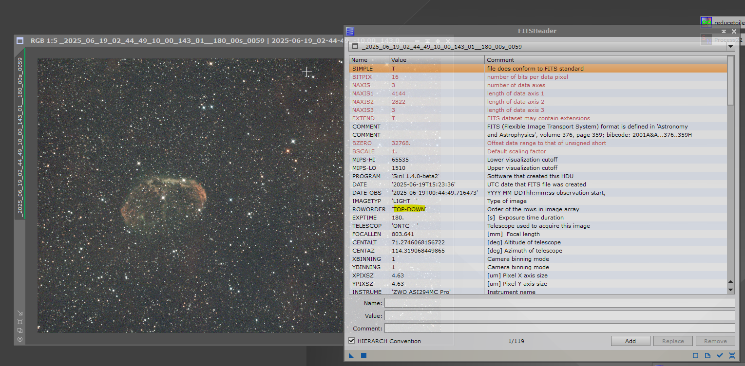Select the IMAGETYP keyword row

pyautogui.click(x=538, y=201)
